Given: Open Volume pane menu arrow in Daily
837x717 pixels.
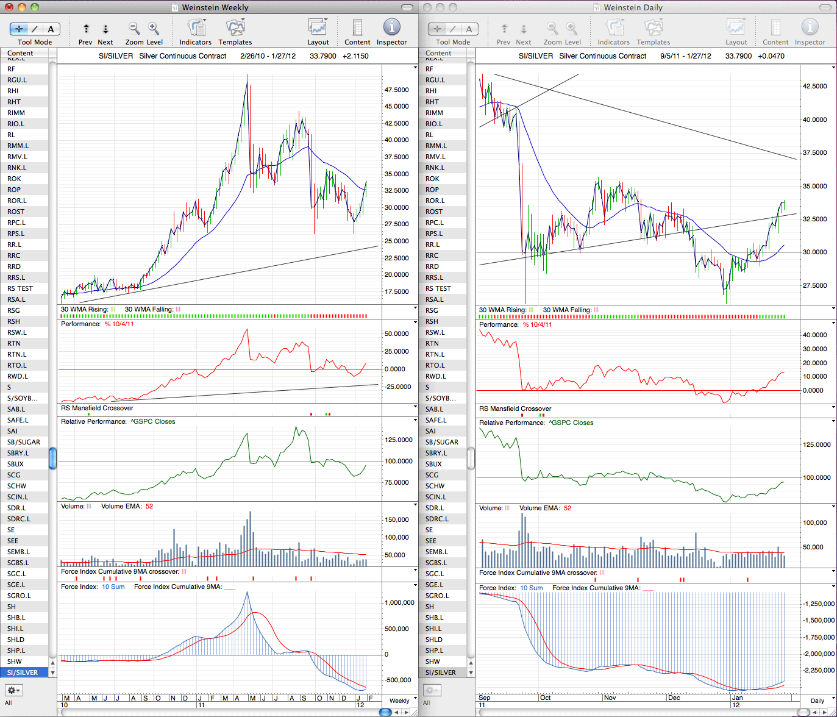Looking at the screenshot, I should [x=833, y=507].
